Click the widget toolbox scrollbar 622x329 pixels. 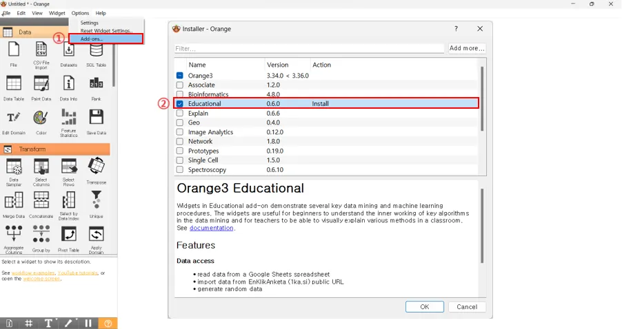tap(114, 65)
